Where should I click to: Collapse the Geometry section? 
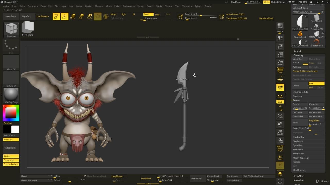click(298, 55)
